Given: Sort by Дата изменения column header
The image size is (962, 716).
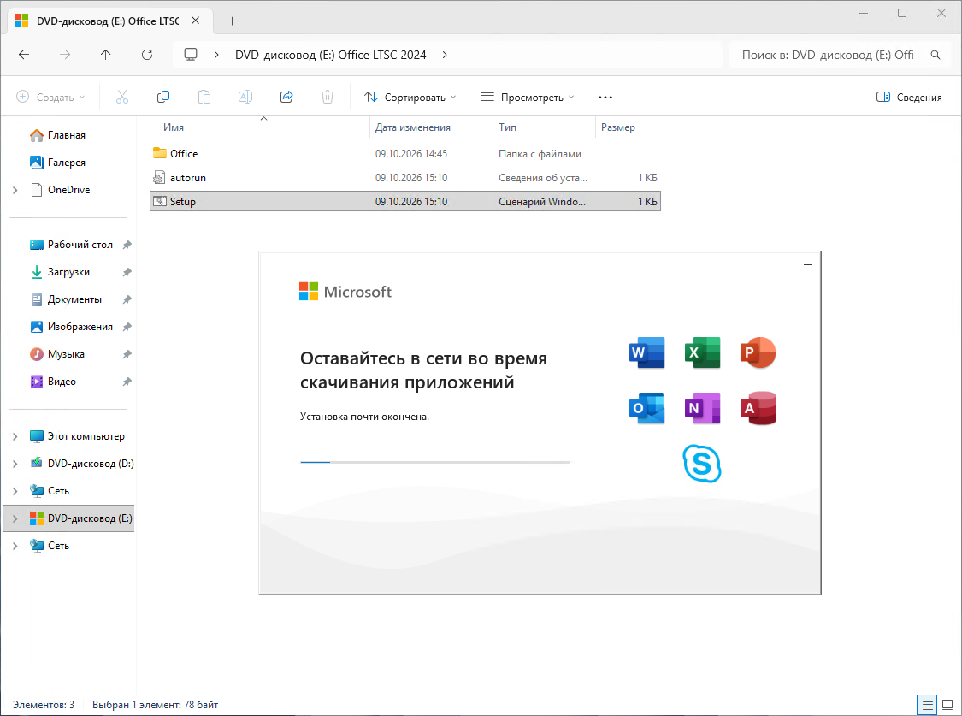Looking at the screenshot, I should (412, 127).
